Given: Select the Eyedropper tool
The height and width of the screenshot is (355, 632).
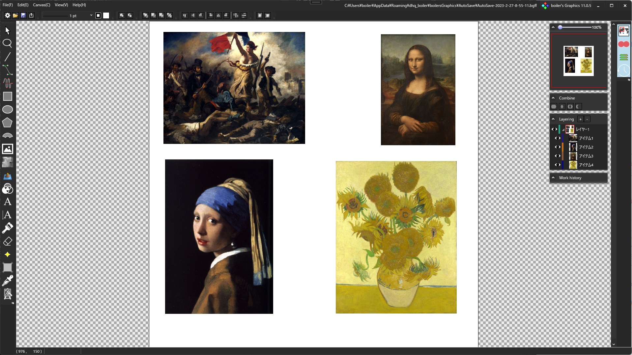Looking at the screenshot, I should click(x=7, y=280).
